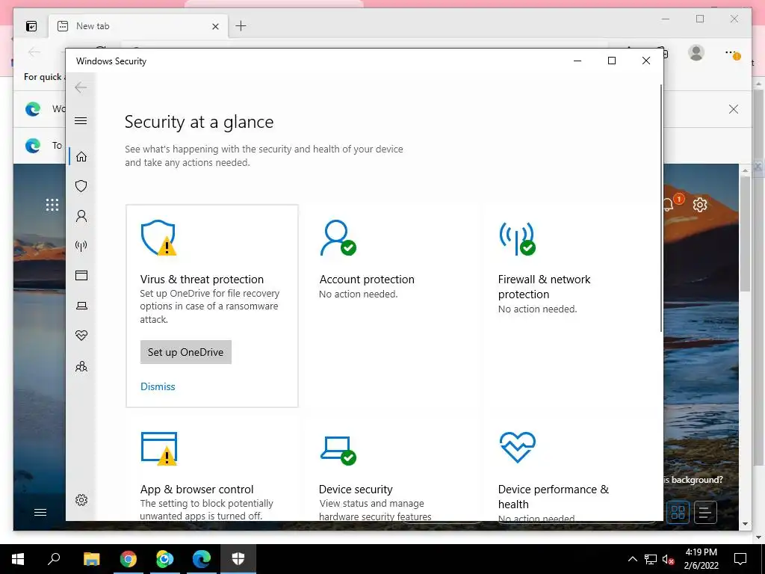765x574 pixels.
Task: Open Family options sidebar icon
Action: tap(81, 366)
